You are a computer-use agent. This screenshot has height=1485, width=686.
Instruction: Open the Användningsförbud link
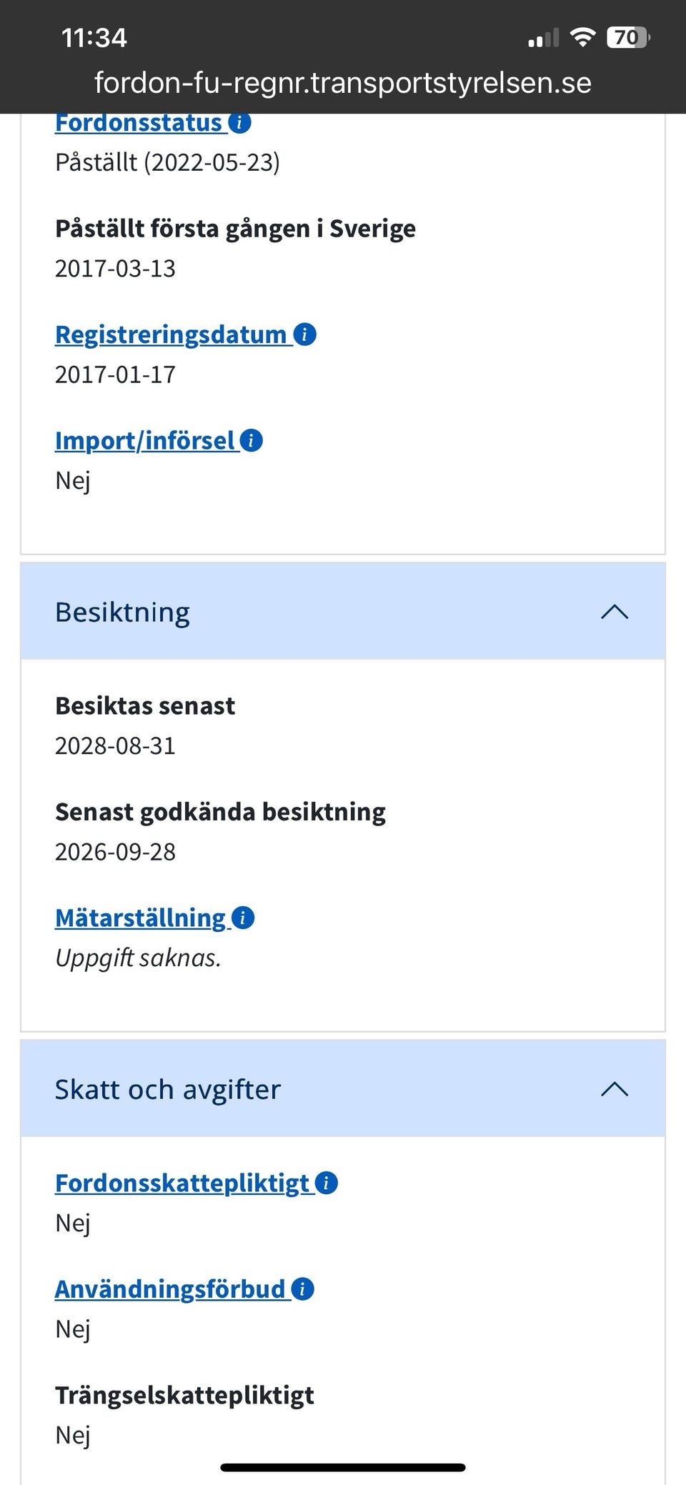pyautogui.click(x=170, y=1289)
